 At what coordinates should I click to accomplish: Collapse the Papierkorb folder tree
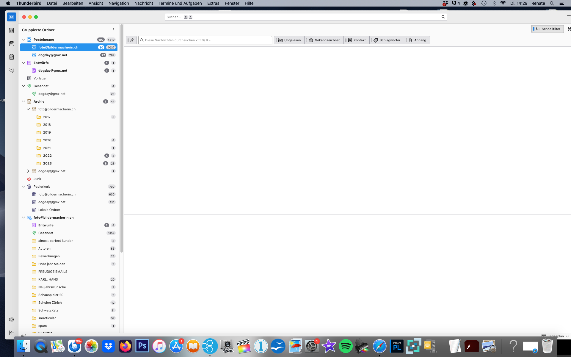pyautogui.click(x=23, y=187)
